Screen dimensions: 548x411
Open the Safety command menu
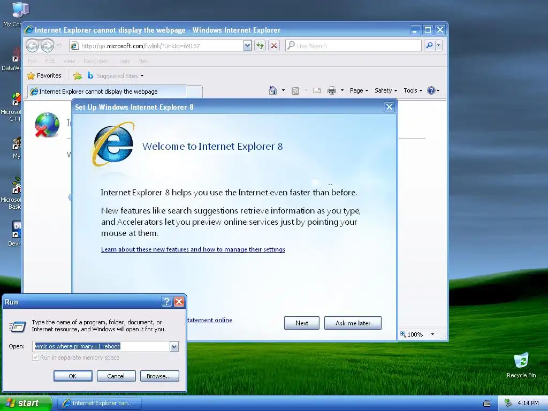[386, 90]
